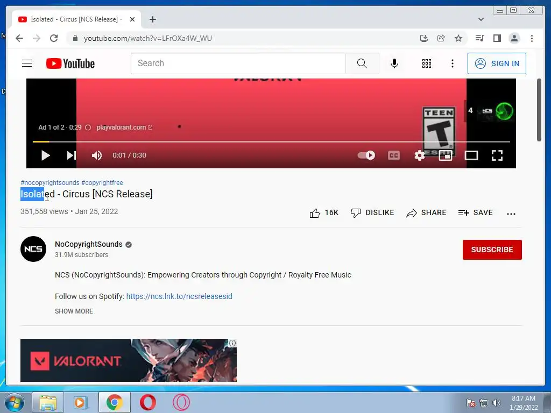551x413 pixels.
Task: Open the media controls icon in Chrome toolbar
Action: pos(479,38)
